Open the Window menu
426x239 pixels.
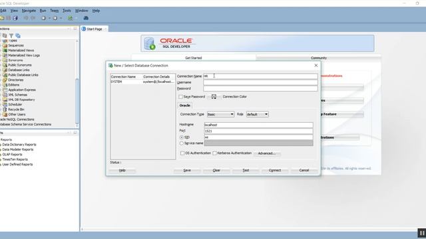[x=81, y=11]
